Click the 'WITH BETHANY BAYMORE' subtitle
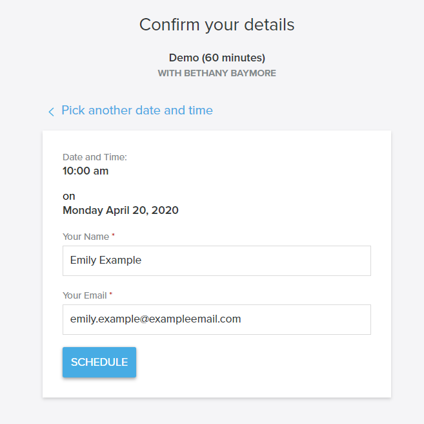Image resolution: width=424 pixels, height=424 pixels. pos(217,73)
